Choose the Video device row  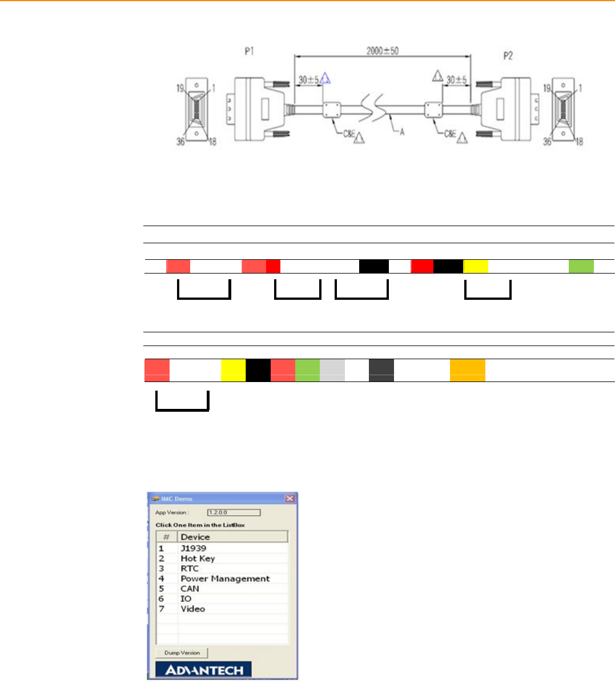tap(222, 609)
